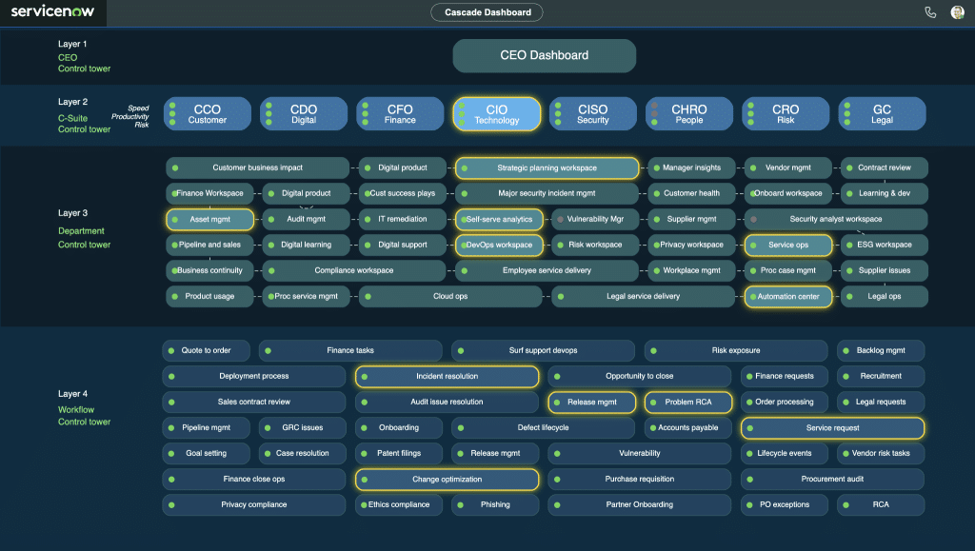Open the Contract review tile

coord(885,167)
